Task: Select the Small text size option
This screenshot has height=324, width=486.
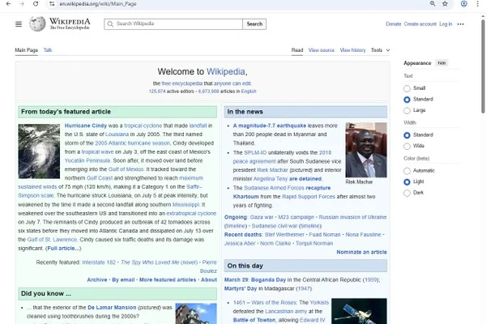Action: coord(407,88)
